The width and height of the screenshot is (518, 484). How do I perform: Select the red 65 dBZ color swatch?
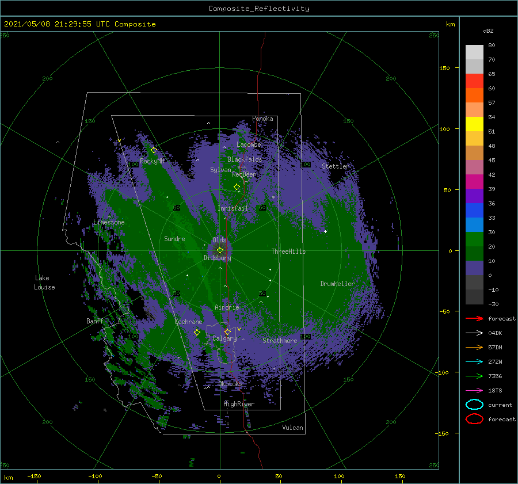coord(474,81)
